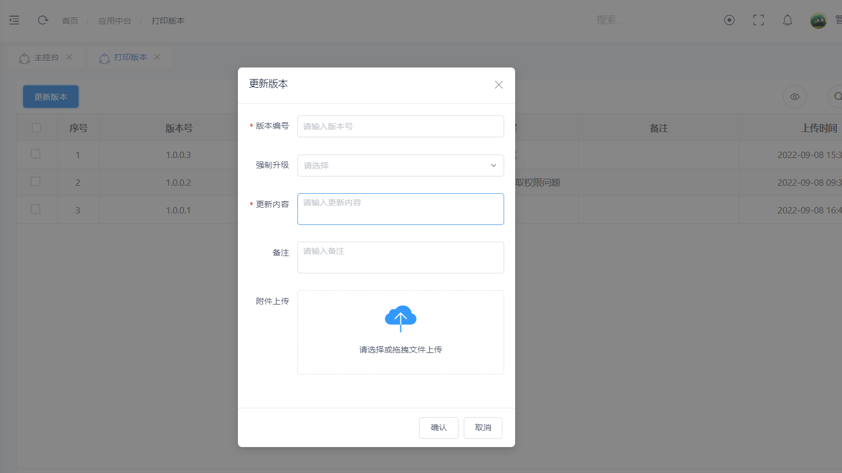This screenshot has height=473, width=842.
Task: Collapse the sidebar menu icon
Action: point(14,20)
